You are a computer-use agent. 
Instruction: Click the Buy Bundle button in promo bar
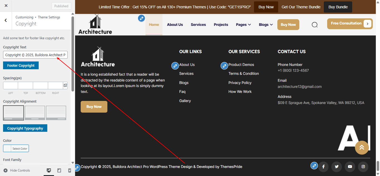pos(338,7)
